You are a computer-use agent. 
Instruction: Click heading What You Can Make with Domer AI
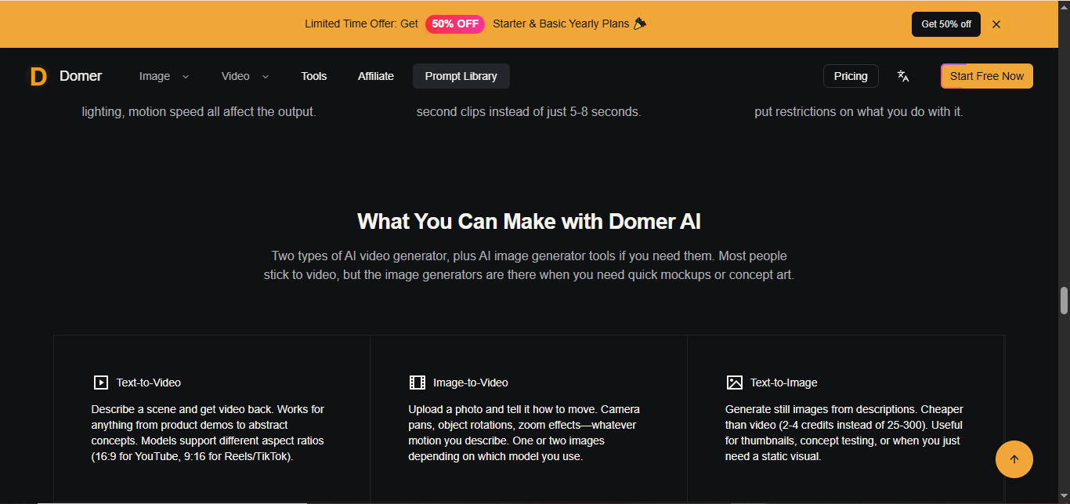(530, 222)
